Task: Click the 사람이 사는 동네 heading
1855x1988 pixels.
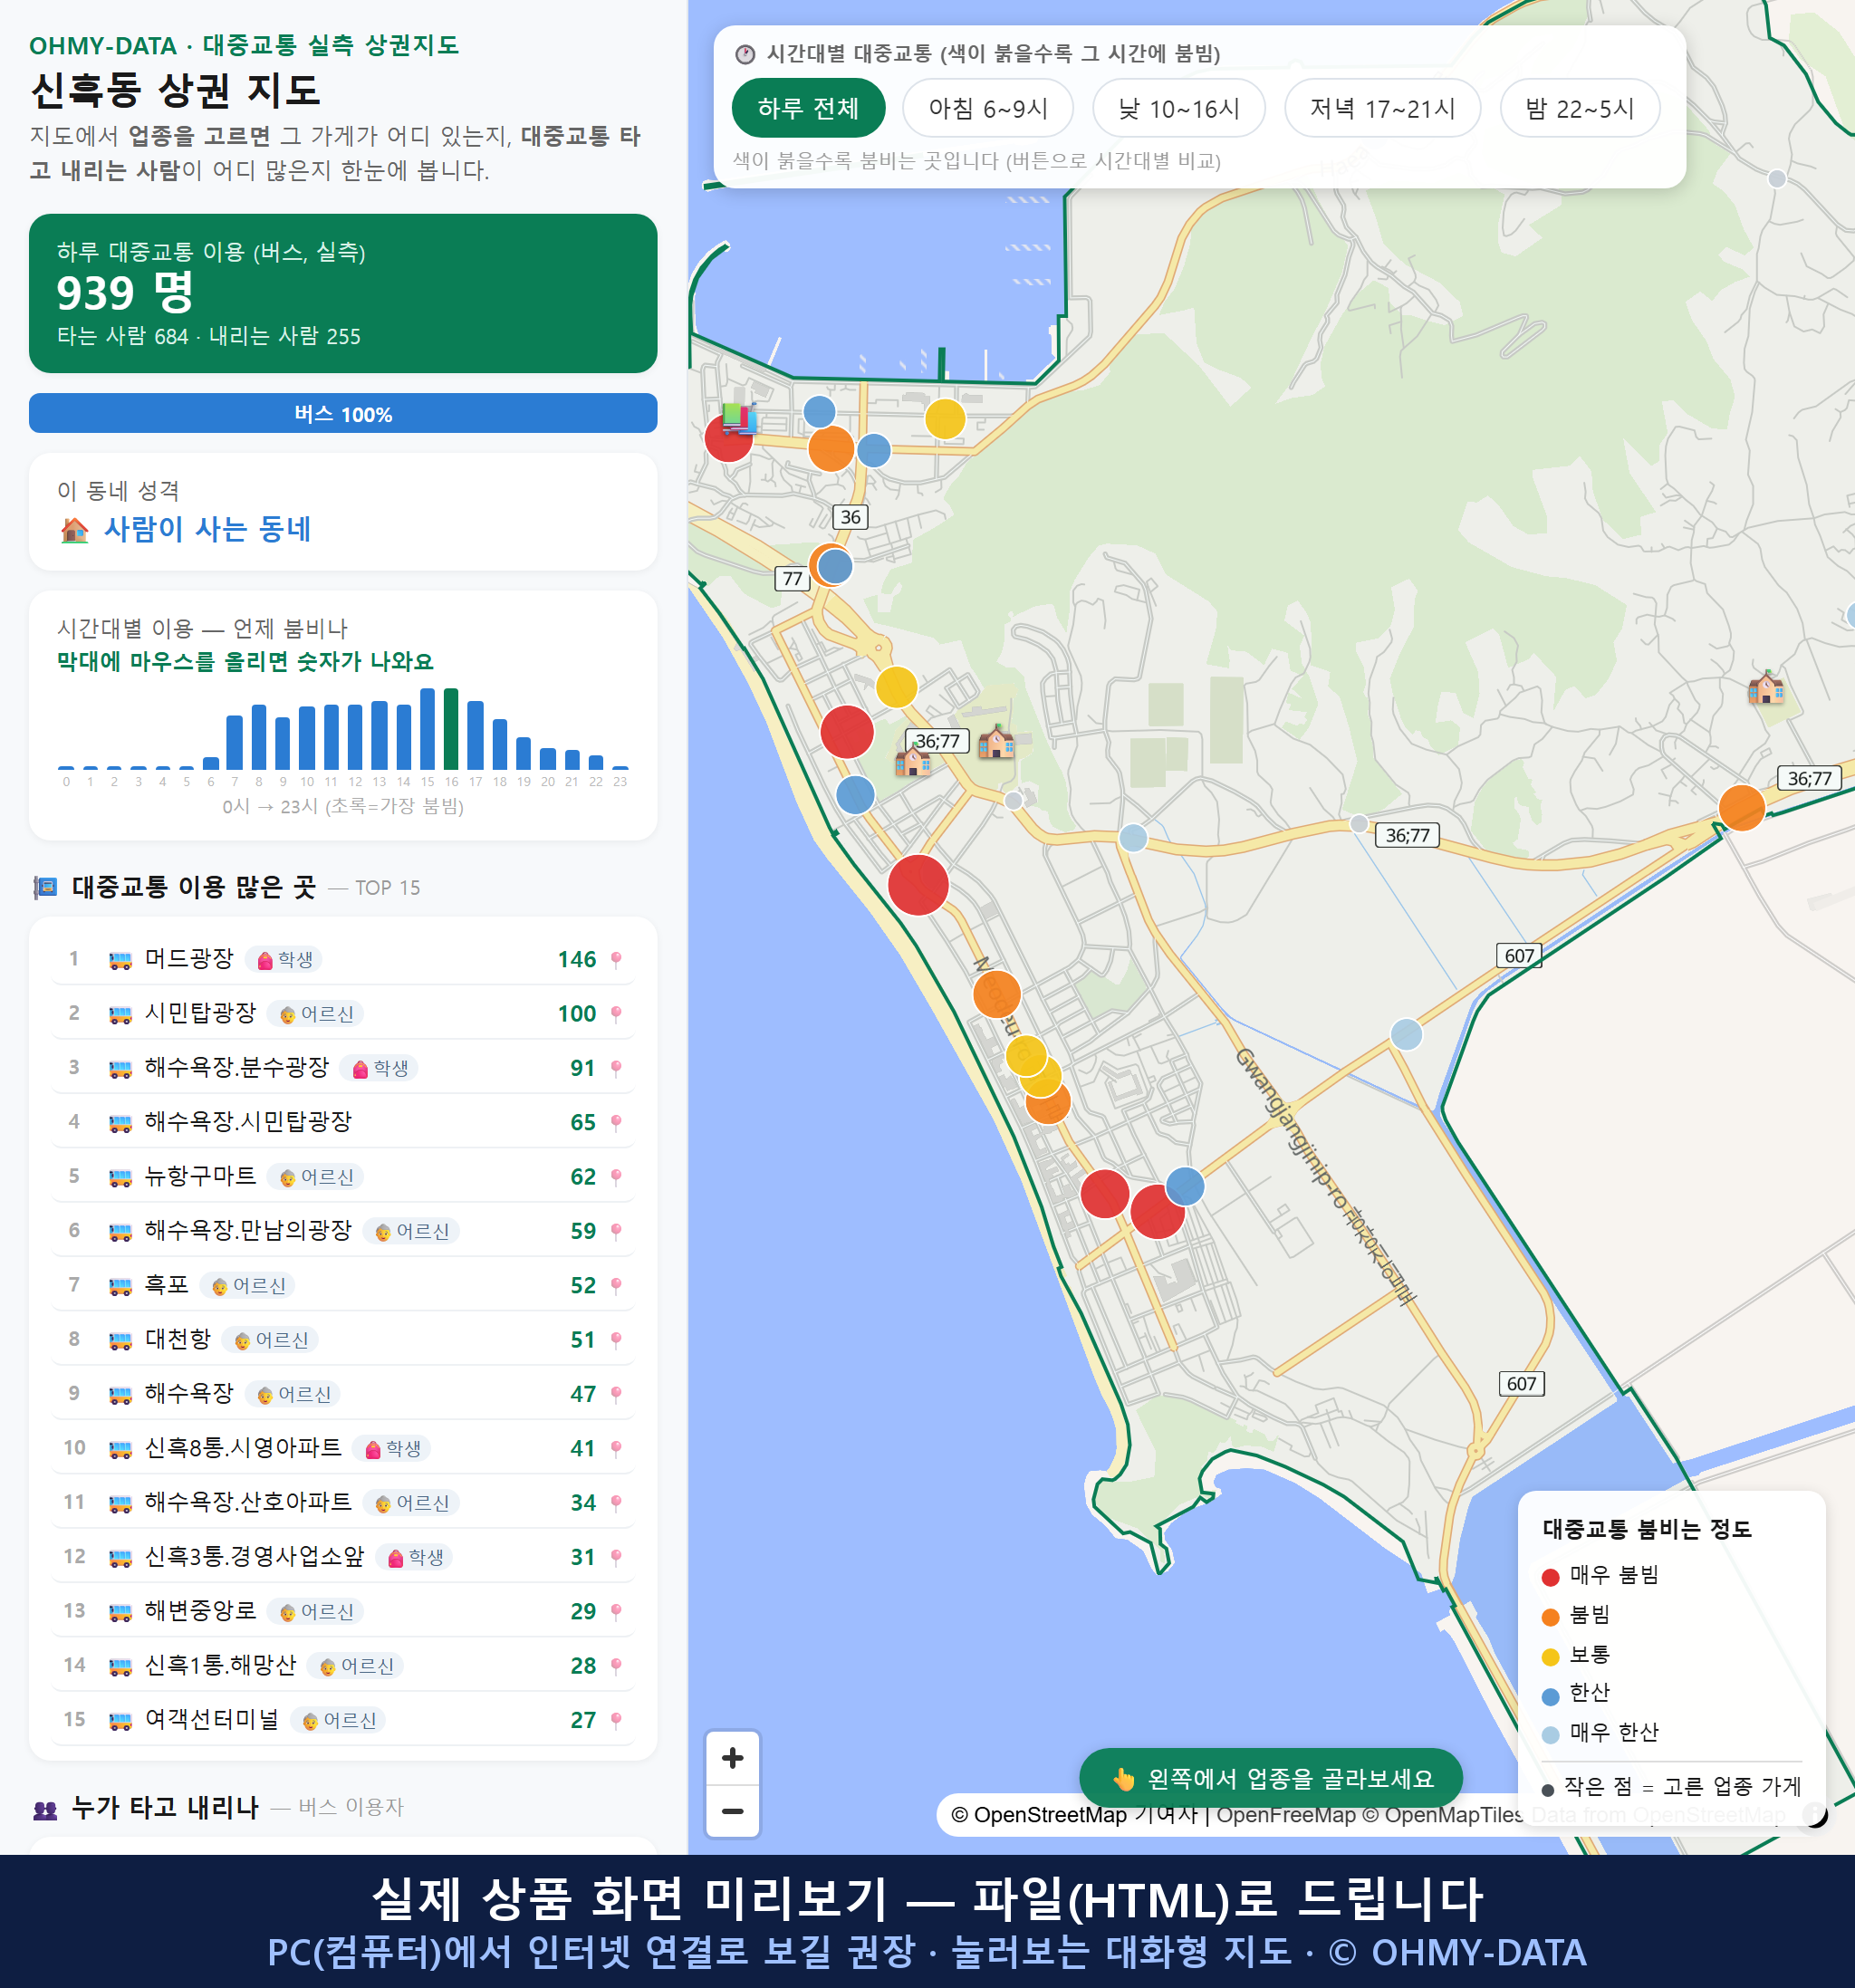Action: [x=208, y=529]
